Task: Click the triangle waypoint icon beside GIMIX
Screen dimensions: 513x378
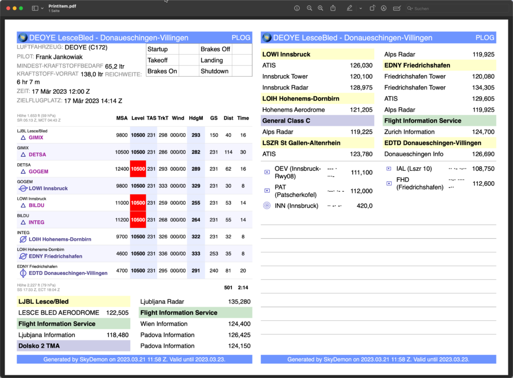Action: 23,138
